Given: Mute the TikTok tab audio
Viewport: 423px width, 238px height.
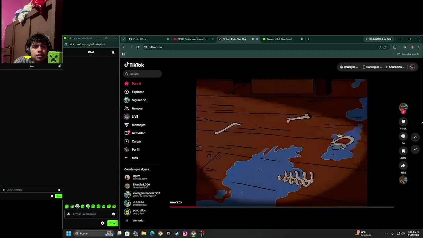Looking at the screenshot, I should (252, 39).
